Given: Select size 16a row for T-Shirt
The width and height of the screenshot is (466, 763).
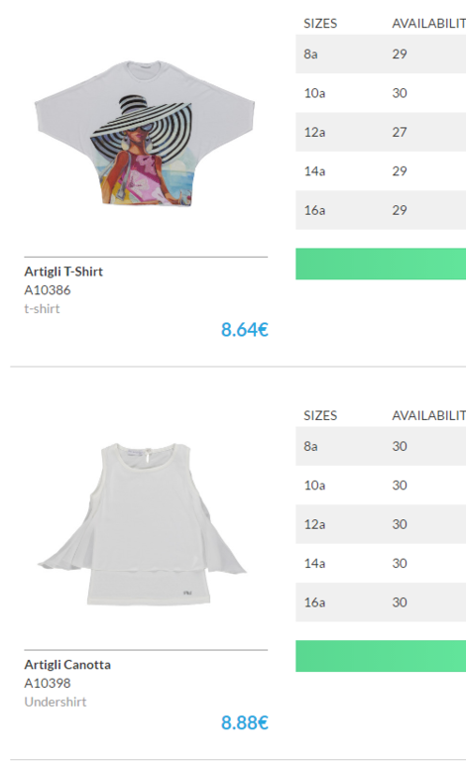Looking at the screenshot, I should (381, 210).
